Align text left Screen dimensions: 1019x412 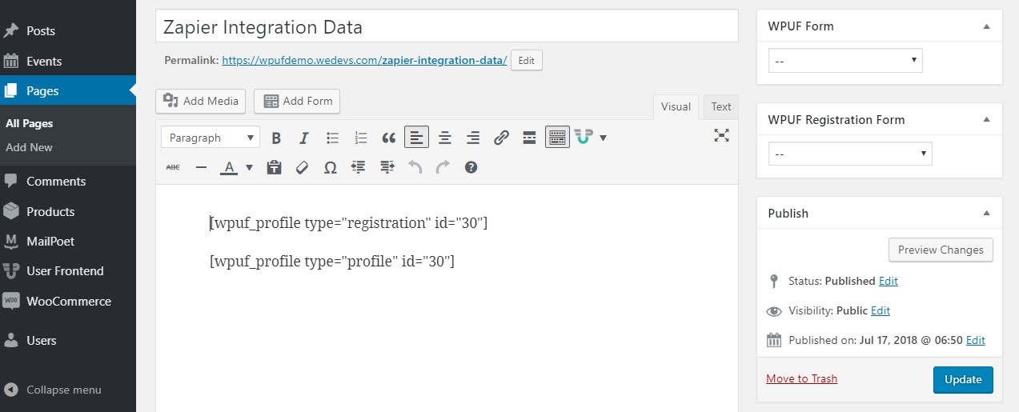(416, 138)
